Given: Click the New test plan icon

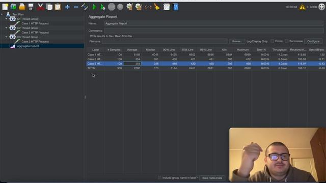Looking at the screenshot, I should [x=5, y=7].
